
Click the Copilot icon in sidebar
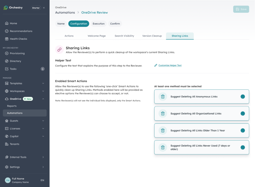point(7,136)
